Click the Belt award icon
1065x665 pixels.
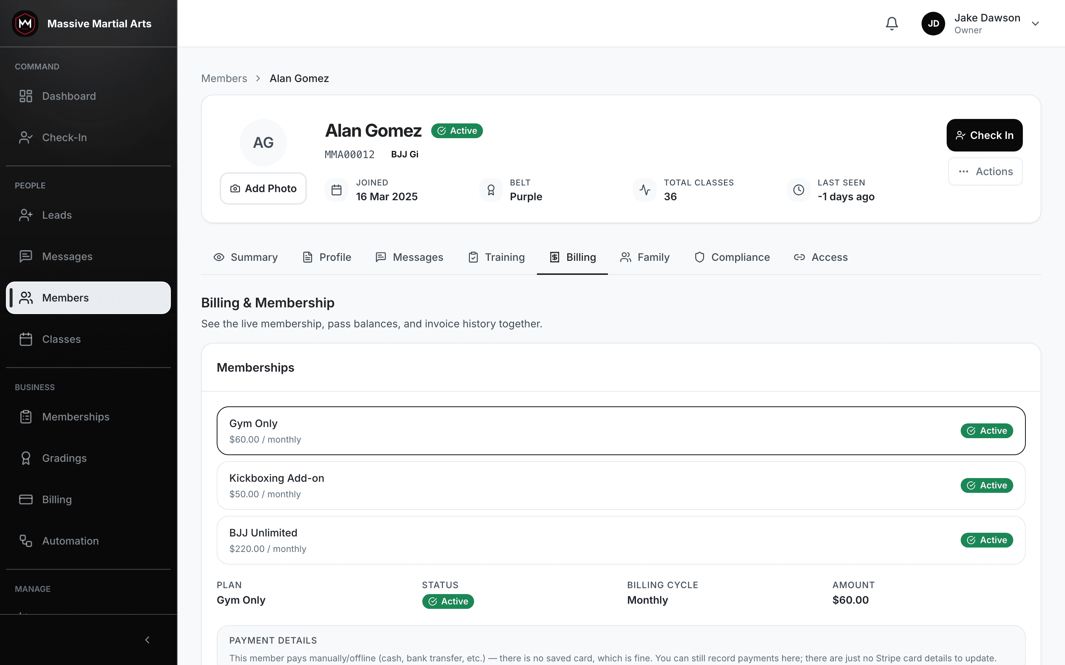click(x=491, y=190)
